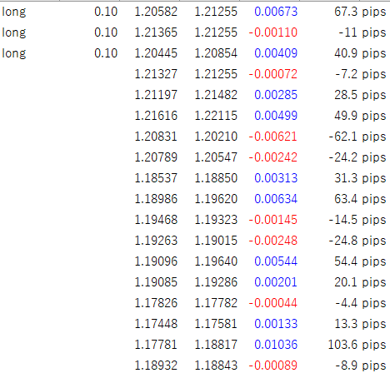Screen dimensions: 390x378
Task: Select the cell showing 103.6 pips
Action: (357, 345)
